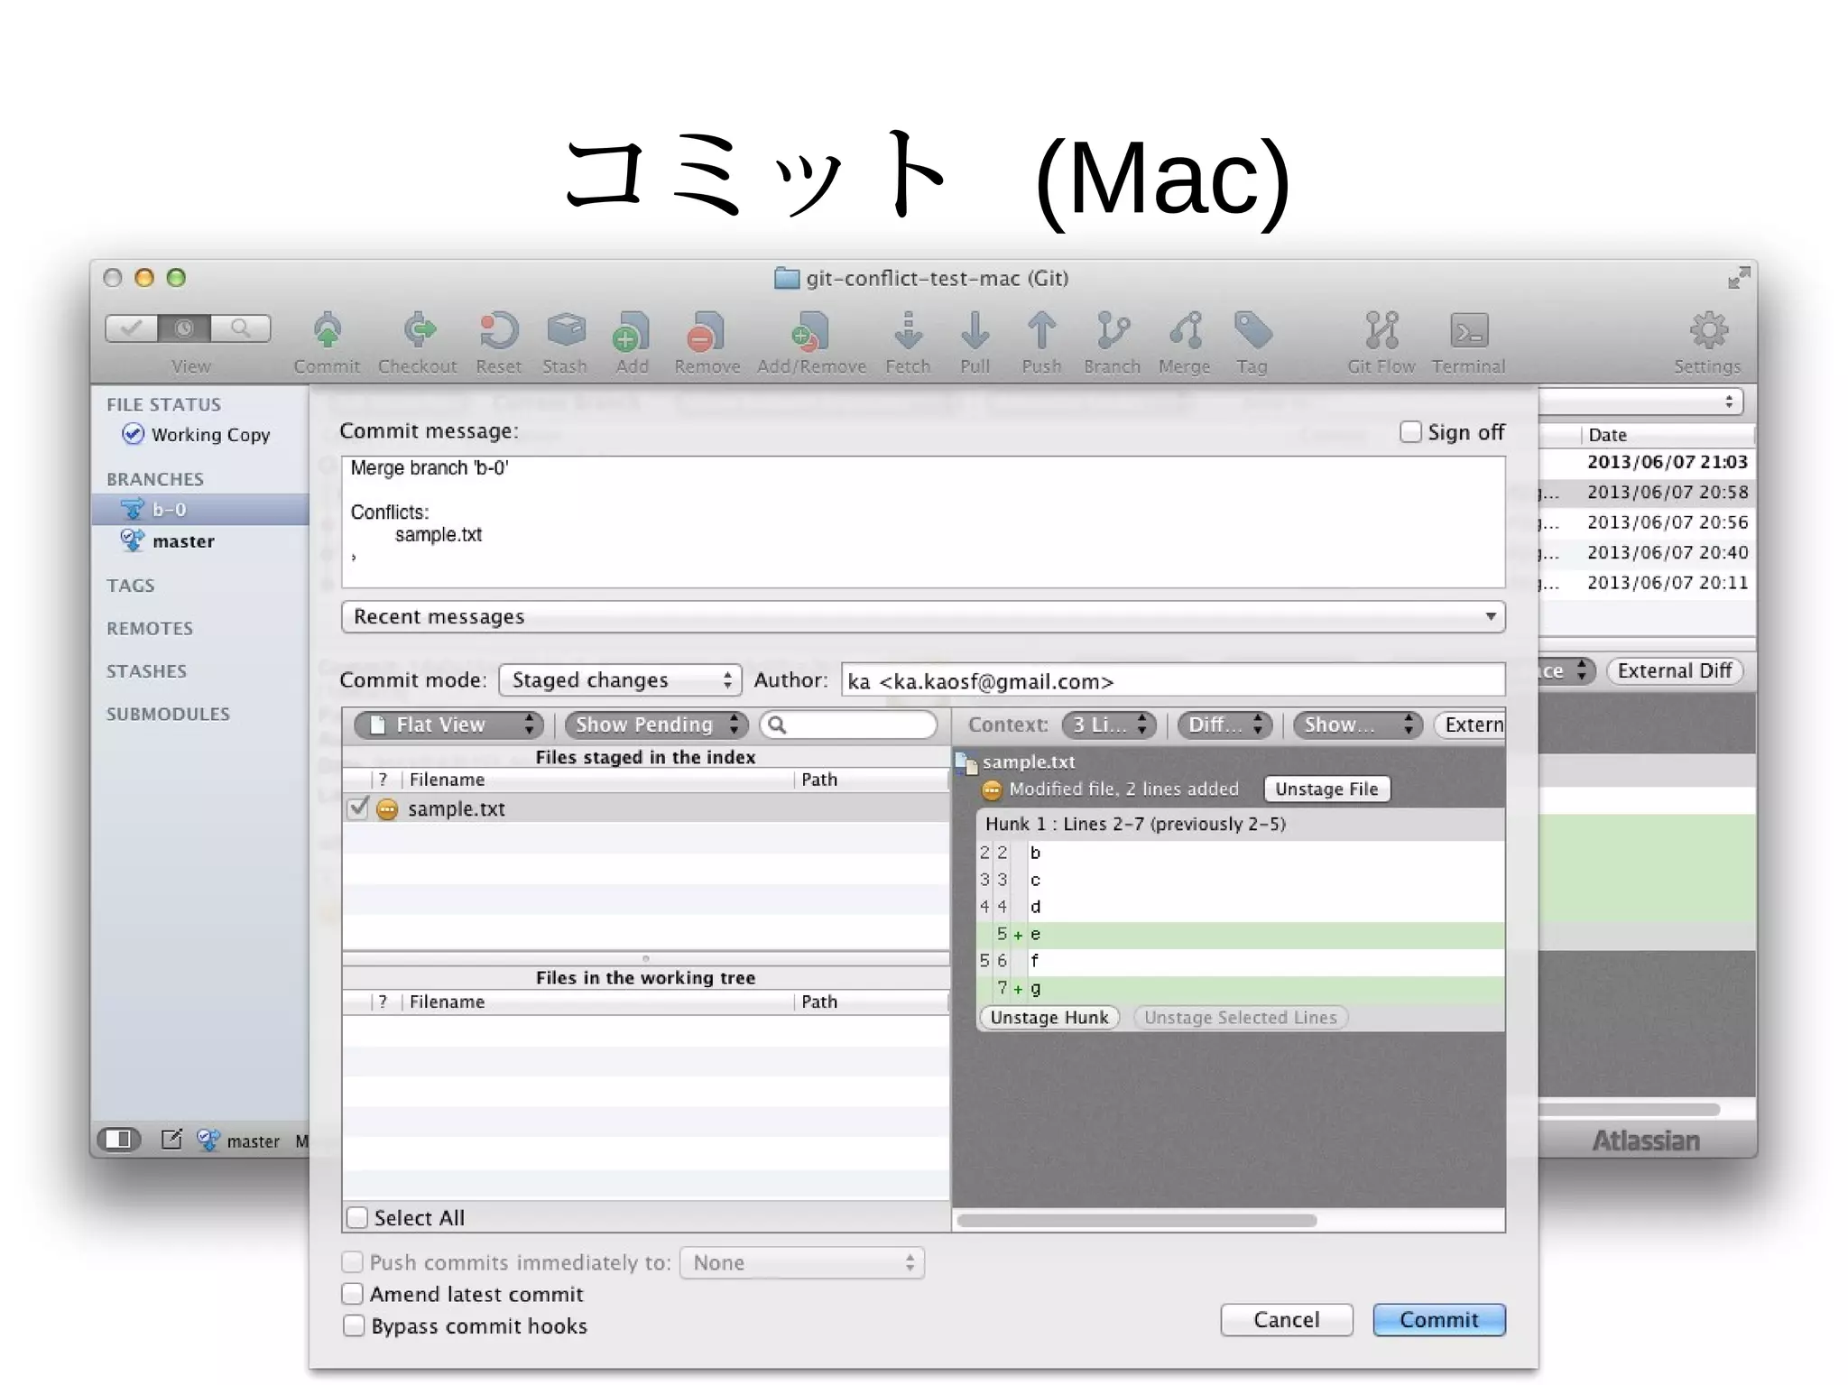Click the Remove toolbar icon

707,332
